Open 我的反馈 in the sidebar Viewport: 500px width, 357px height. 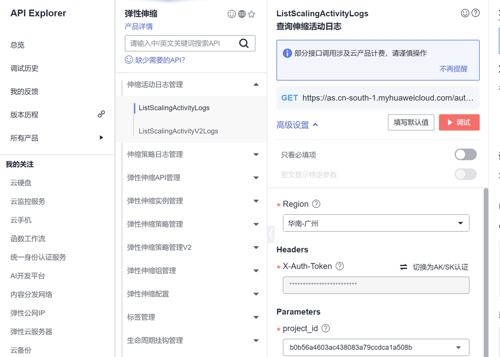point(24,91)
